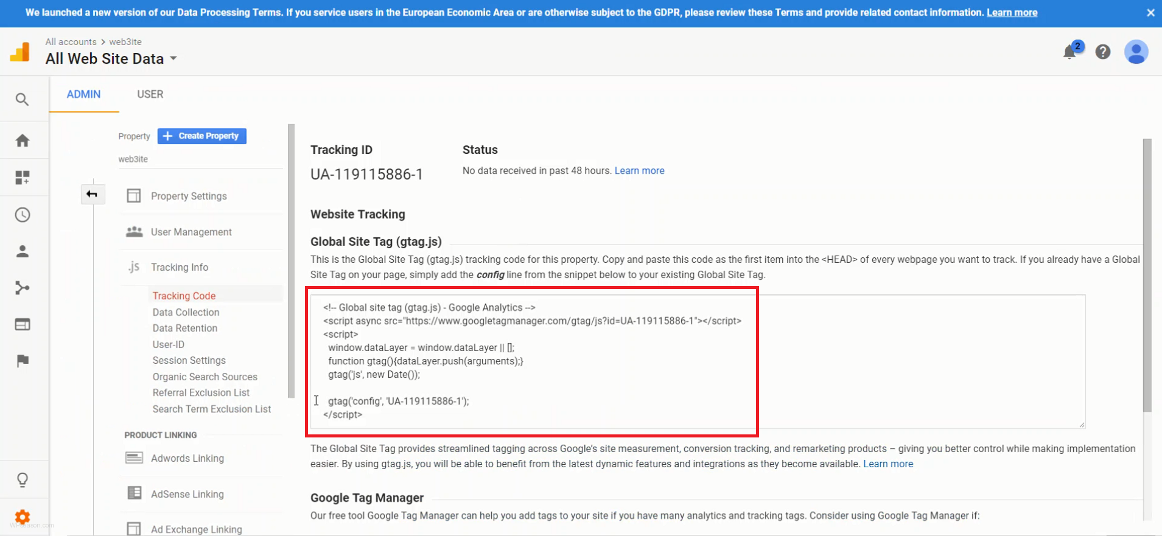Click the Ad Exchange Linking icon
Viewport: 1162px width, 536px height.
(134, 529)
